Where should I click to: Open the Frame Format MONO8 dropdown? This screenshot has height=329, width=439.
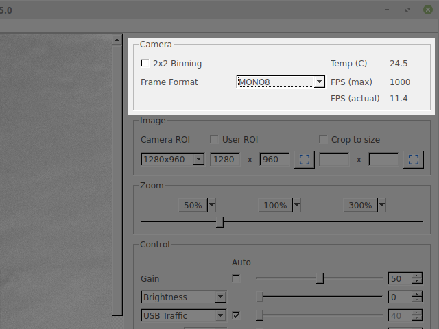pyautogui.click(x=281, y=82)
